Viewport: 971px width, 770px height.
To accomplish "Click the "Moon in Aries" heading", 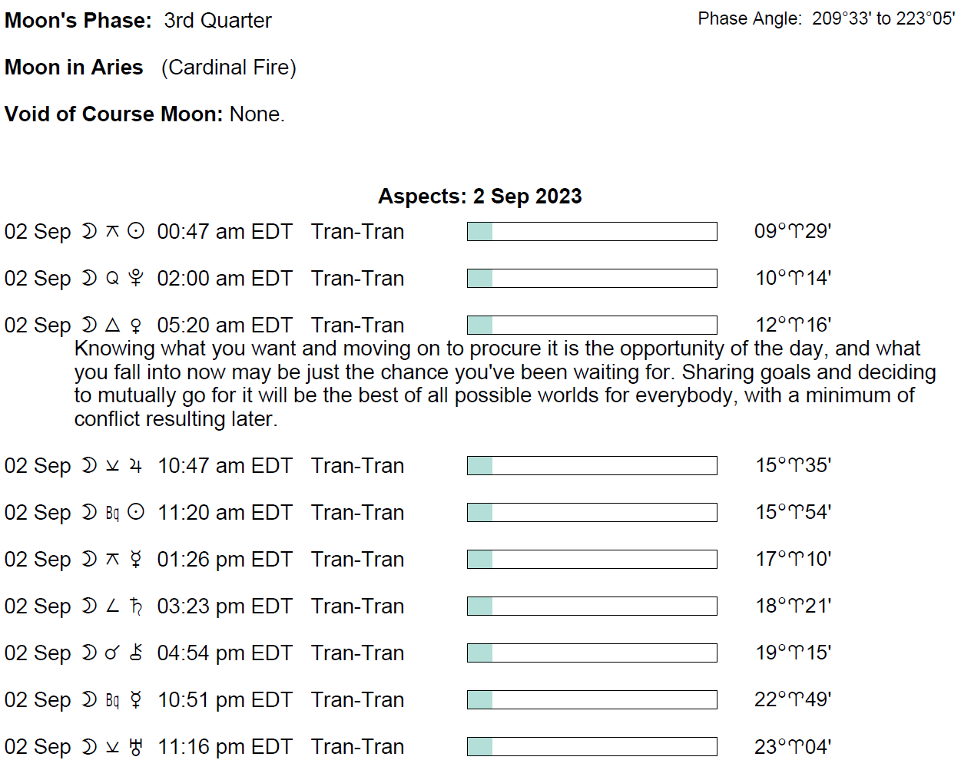I will pyautogui.click(x=74, y=68).
